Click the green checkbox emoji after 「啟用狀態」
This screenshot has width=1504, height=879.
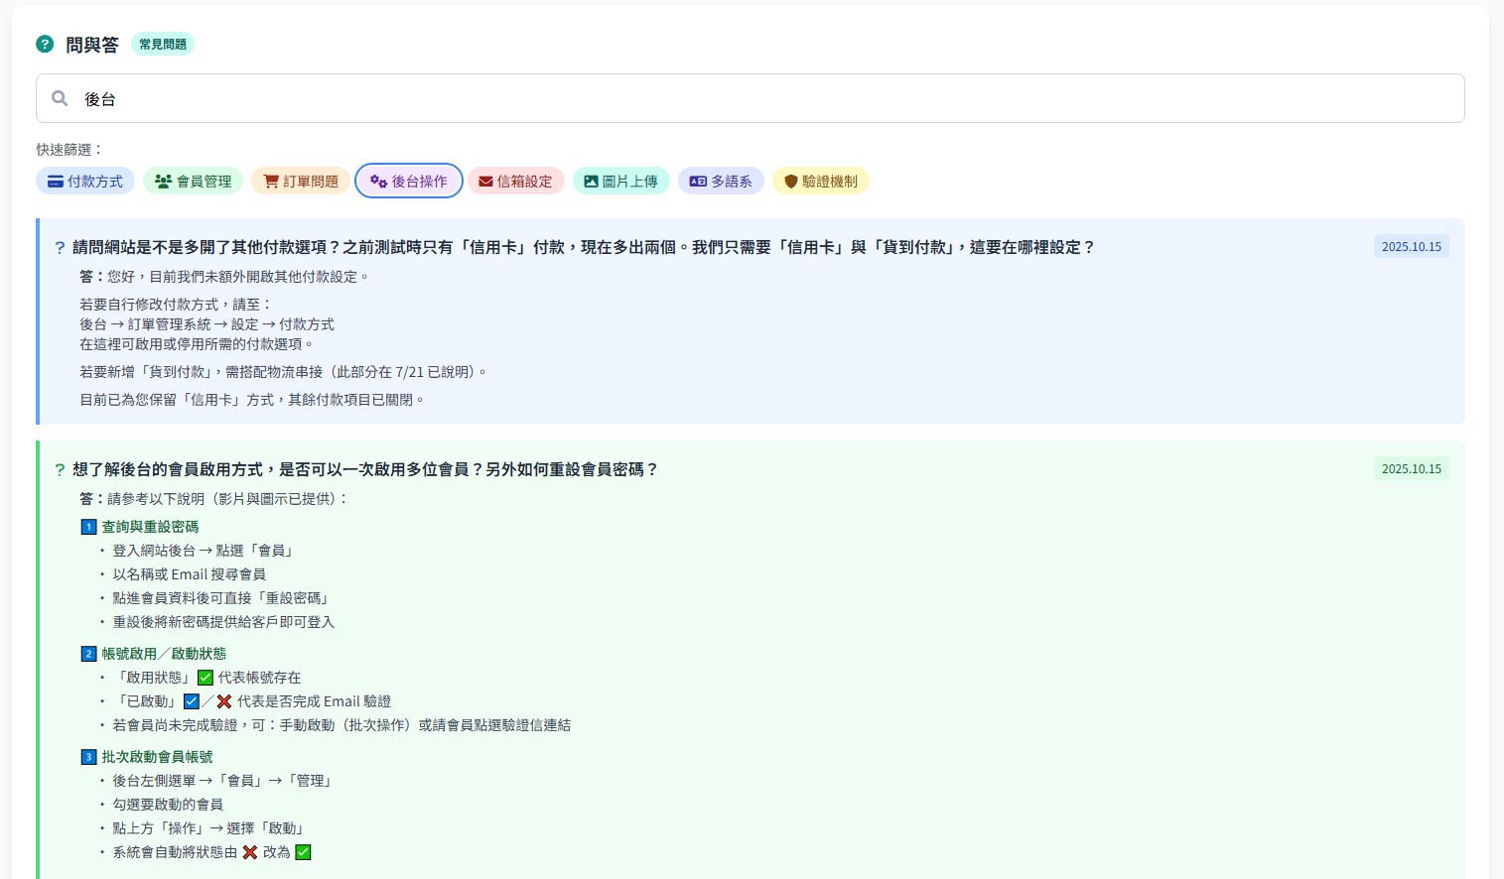pos(205,678)
